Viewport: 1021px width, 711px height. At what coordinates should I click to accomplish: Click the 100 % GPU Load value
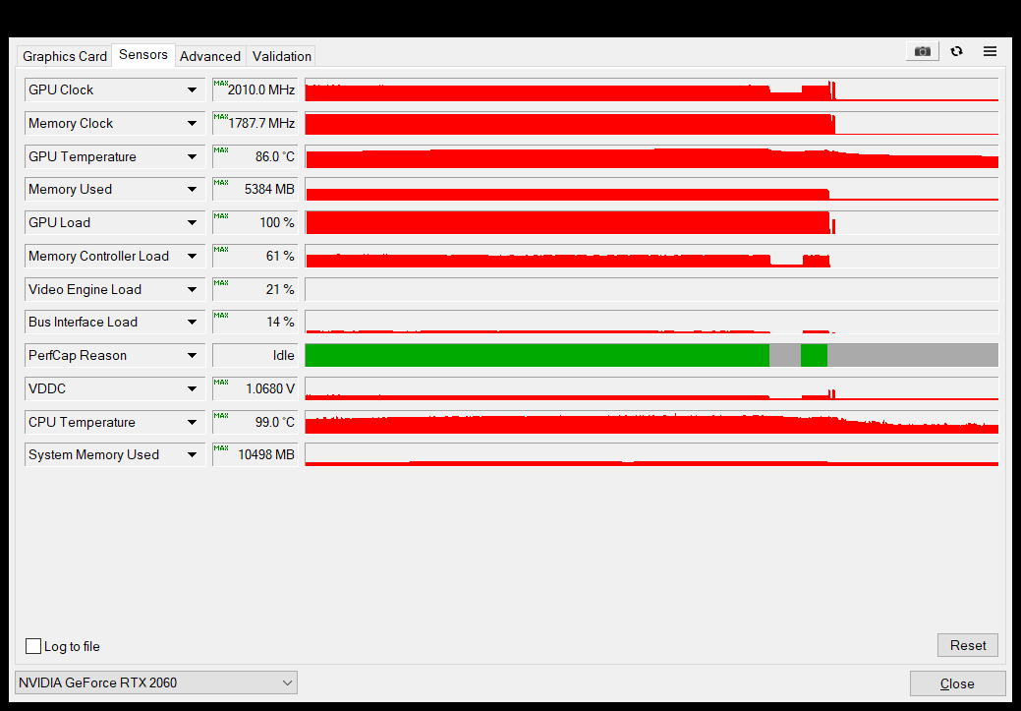pyautogui.click(x=255, y=222)
